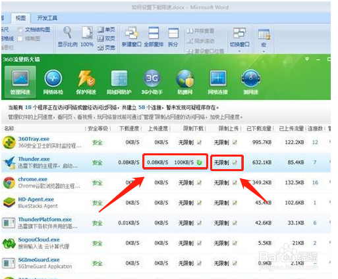The width and height of the screenshot is (338, 279).
Task: Set Word zoom with the 100% button
Action: (87, 36)
